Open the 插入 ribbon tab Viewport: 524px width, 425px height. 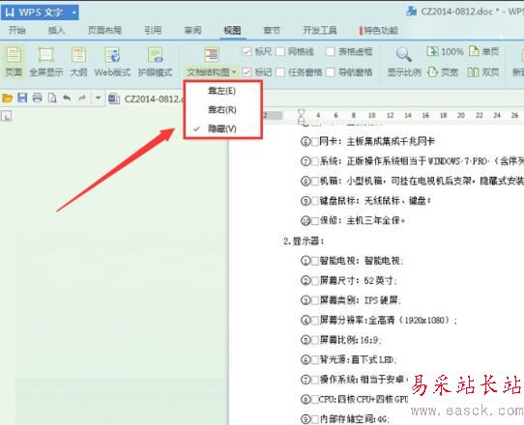coord(56,30)
